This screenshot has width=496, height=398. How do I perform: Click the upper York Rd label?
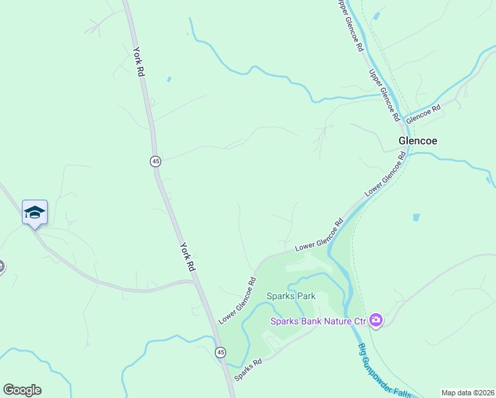click(139, 62)
